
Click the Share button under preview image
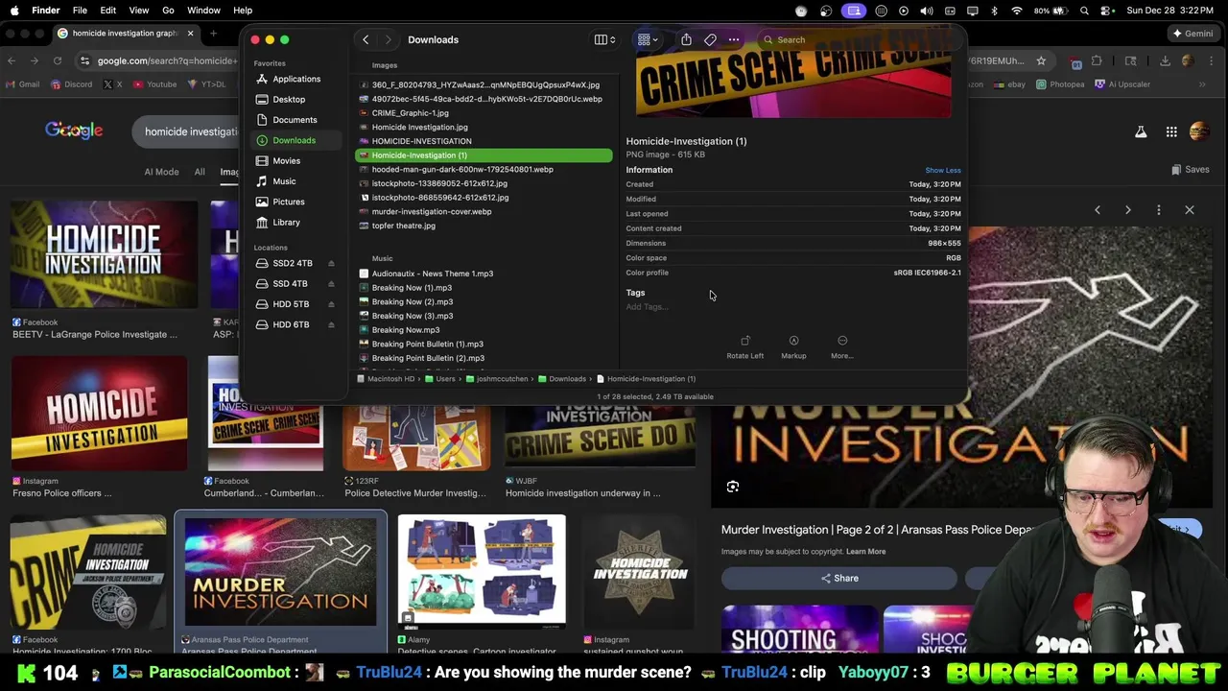[839, 578]
